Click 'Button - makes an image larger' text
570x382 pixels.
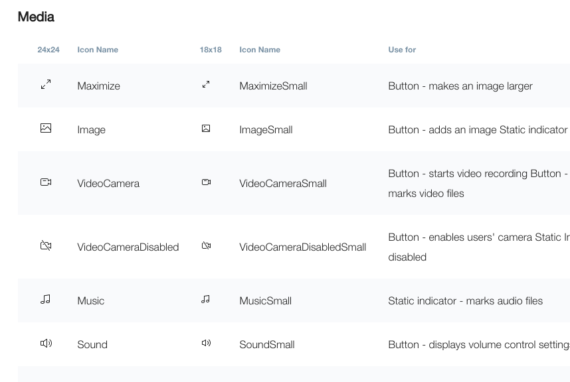[460, 86]
